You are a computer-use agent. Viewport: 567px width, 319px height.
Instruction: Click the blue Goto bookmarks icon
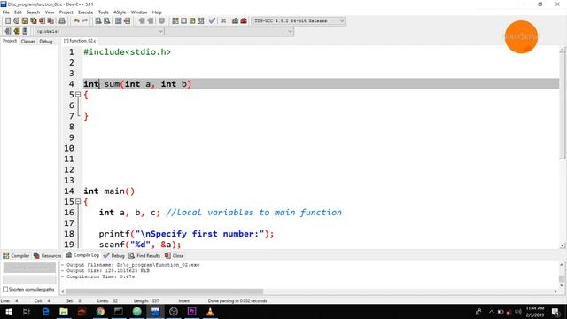(25, 32)
